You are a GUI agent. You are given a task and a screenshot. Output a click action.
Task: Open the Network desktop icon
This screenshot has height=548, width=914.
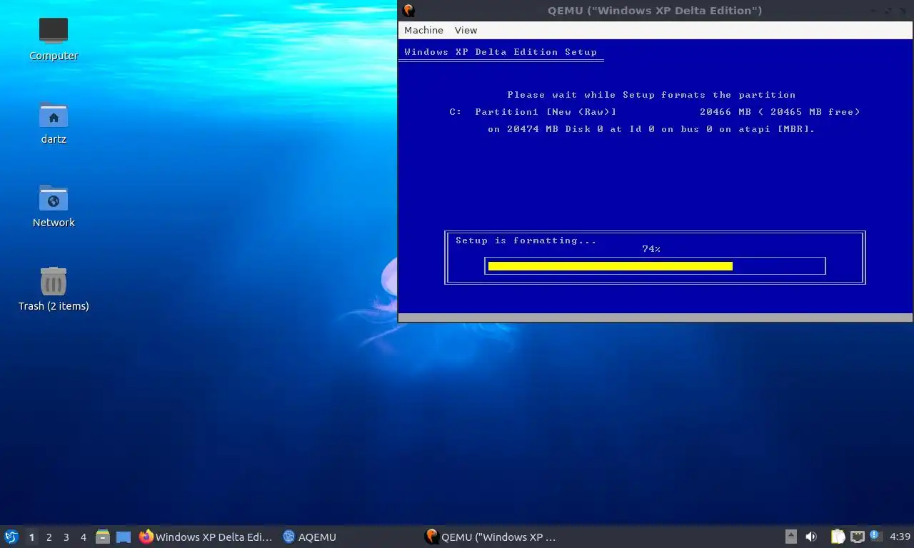54,205
